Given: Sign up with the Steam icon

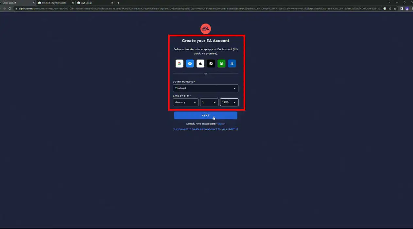Looking at the screenshot, I should coord(211,64).
